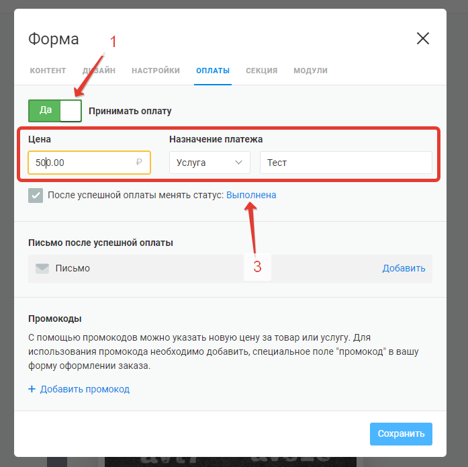This screenshot has height=467, width=468.
Task: Click the chevron arrow in Услуга dropdown
Action: point(238,163)
